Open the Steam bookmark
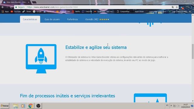This screenshot has width=194, height=109. point(27,12)
